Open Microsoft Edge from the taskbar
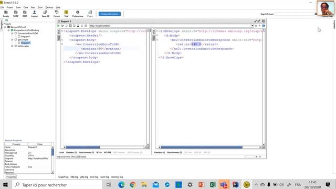 point(121,185)
